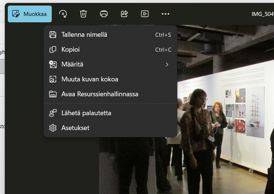Screen dimensions: 274x194
Task: Rotate the image with toolbar icon
Action: pos(63,14)
